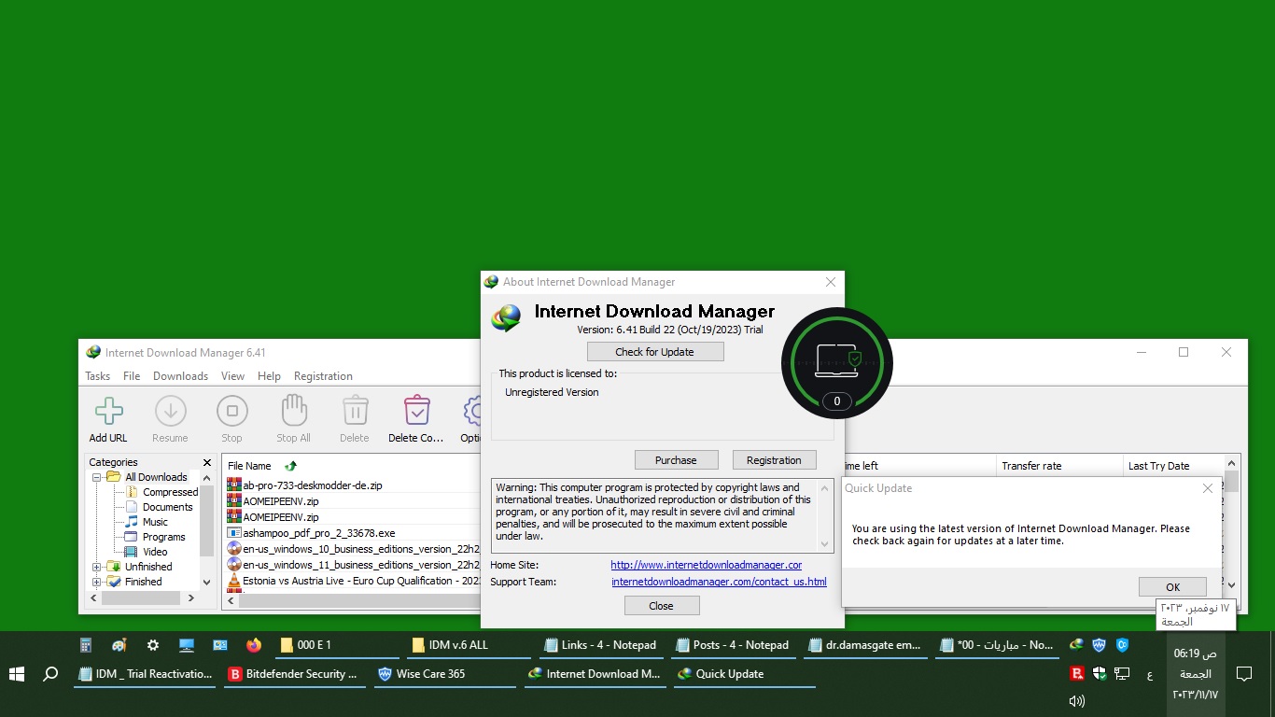Expand the Unfinished tree node
The height and width of the screenshot is (717, 1275).
(96, 567)
